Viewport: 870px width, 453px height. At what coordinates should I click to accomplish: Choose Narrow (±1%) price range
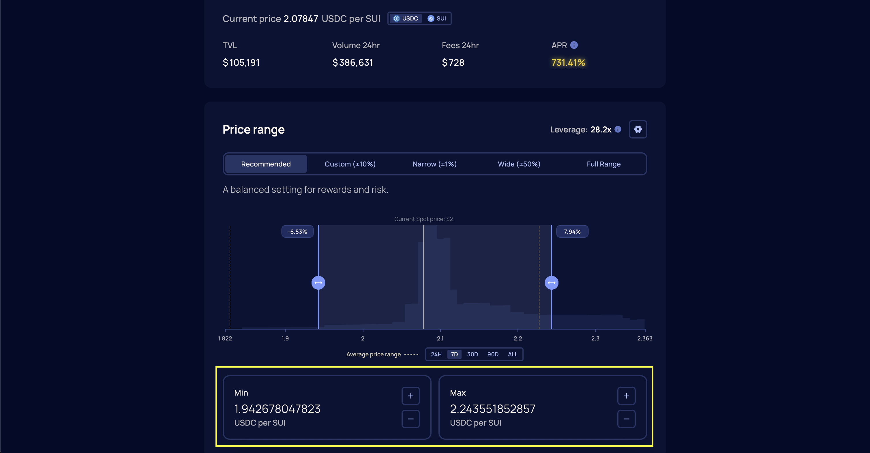434,164
